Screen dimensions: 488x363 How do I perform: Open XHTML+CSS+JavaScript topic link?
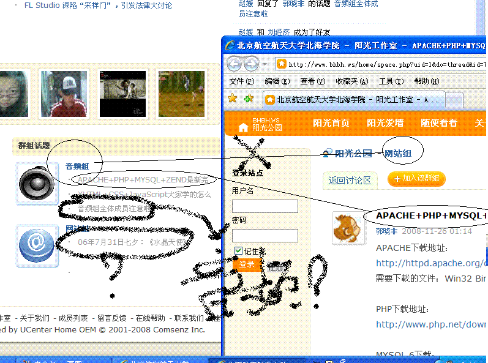pyautogui.click(x=144, y=195)
